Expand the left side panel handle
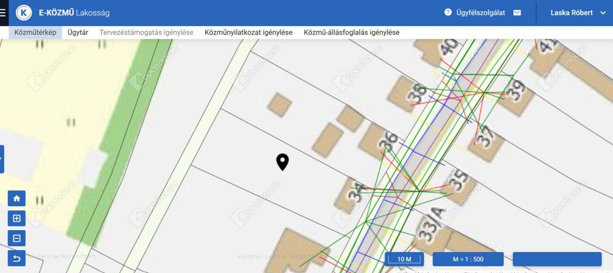Image resolution: width=613 pixels, height=273 pixels. tap(2, 159)
